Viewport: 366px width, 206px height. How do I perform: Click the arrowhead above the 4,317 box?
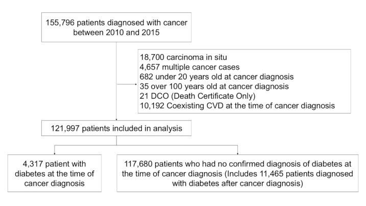click(x=55, y=153)
